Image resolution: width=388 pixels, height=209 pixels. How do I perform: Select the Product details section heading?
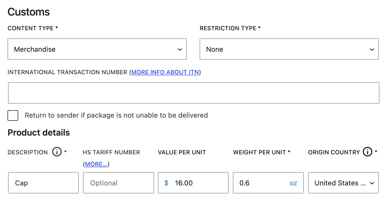39,132
